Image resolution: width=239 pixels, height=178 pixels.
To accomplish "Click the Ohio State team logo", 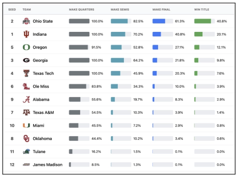I will point(26,21).
